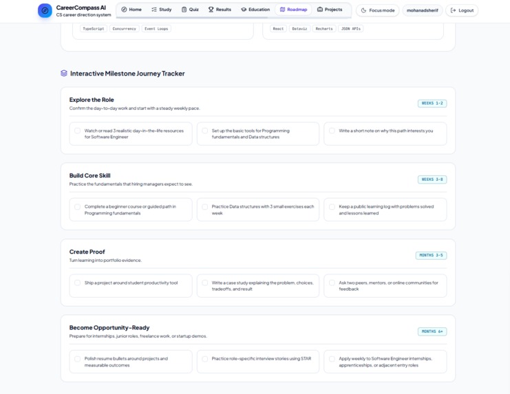Screen dimensions: 510x394
Task: Click the MONTHS 3-5 badge
Action: pos(431,255)
